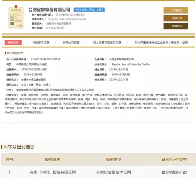
Task: Switch to the 行政许可信息 tab
Action: (41, 42)
